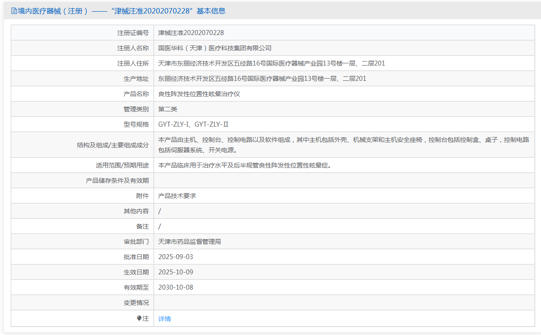Click the 结构及组成 description text
The width and height of the screenshot is (541, 335).
coord(343,145)
